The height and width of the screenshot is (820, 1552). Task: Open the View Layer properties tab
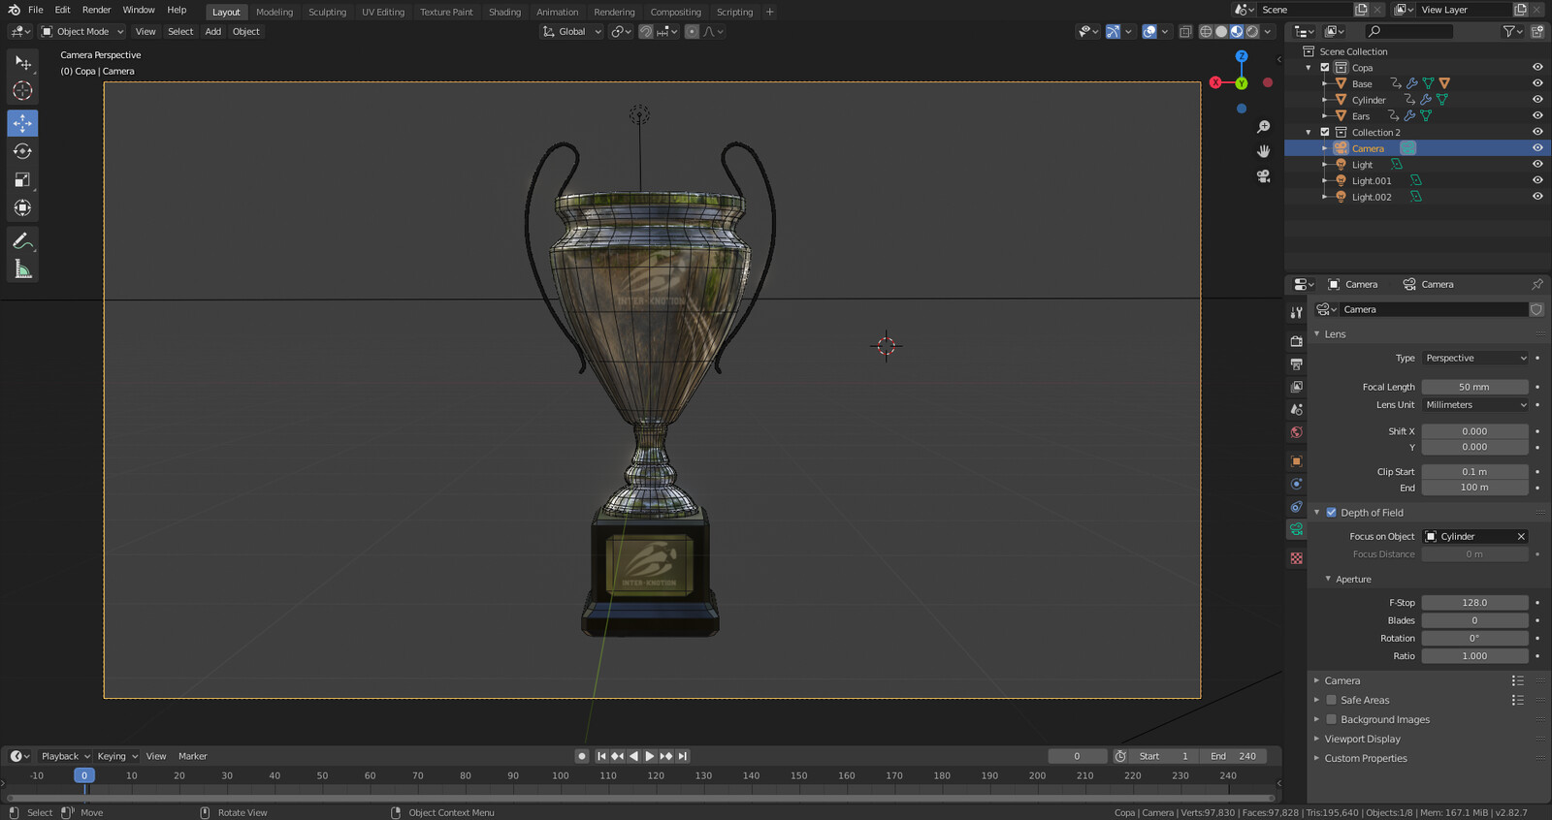tap(1296, 387)
